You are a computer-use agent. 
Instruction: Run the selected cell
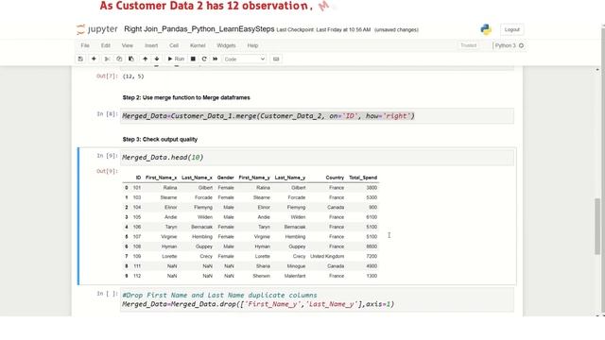(176, 59)
